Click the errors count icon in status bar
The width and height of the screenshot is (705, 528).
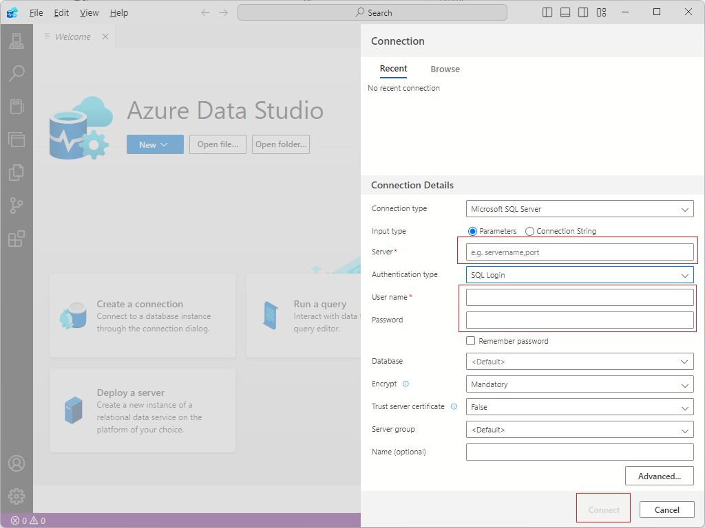(x=15, y=521)
